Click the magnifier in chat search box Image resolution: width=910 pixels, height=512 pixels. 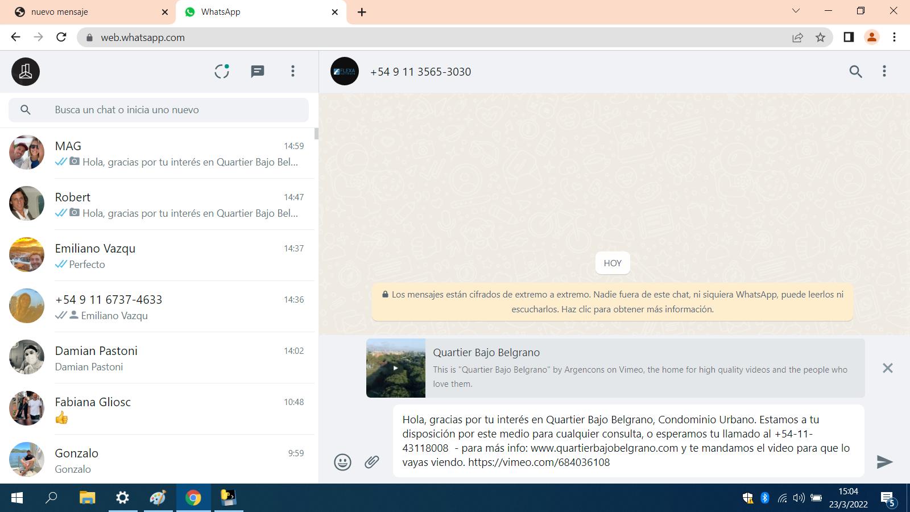tap(25, 110)
